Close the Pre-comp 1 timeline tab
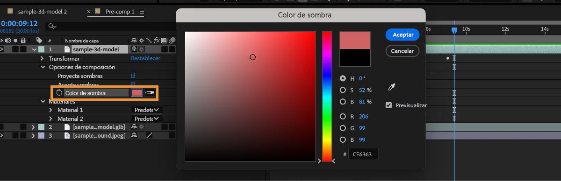 [x=89, y=11]
